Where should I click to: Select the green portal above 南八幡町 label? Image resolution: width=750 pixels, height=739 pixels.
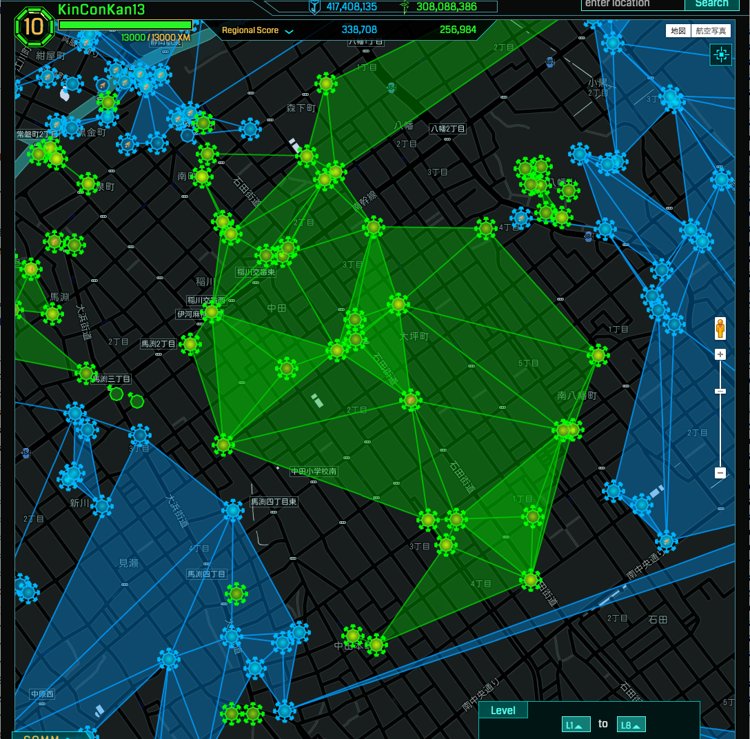tap(598, 356)
